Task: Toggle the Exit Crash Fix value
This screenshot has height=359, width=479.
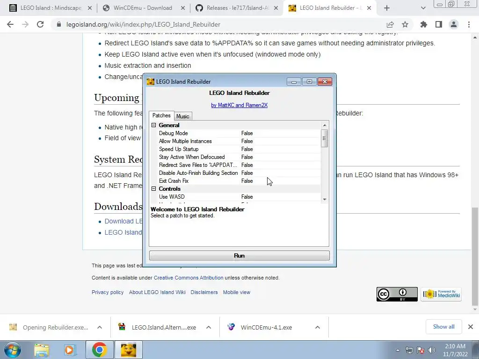Action: click(x=247, y=181)
